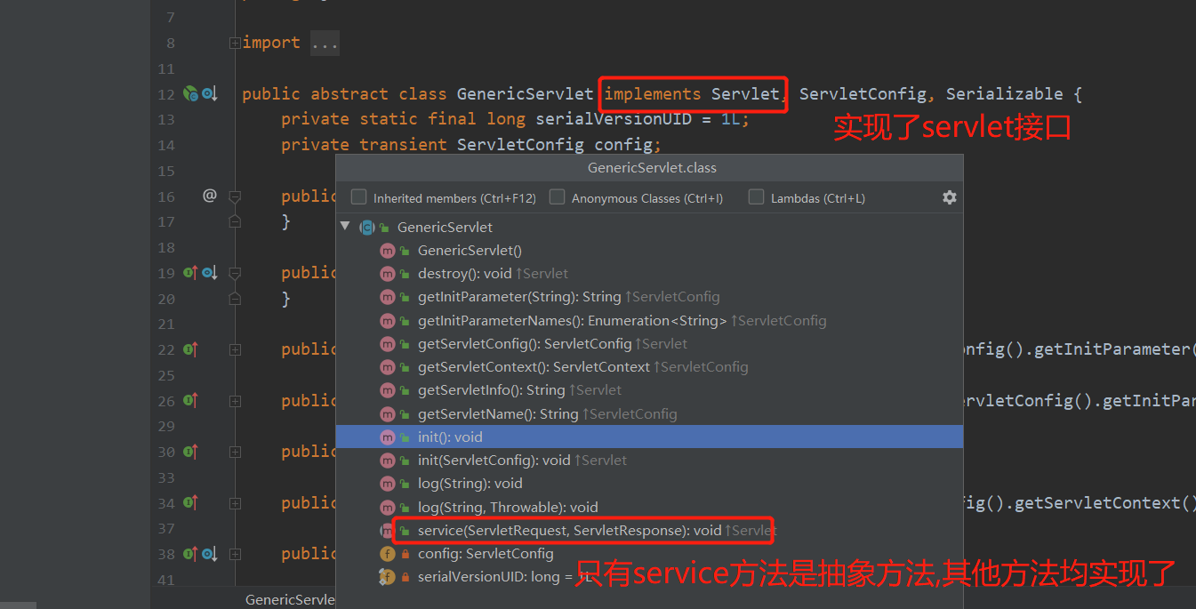
Task: Toggle the Anonymous Classes checkbox
Action: click(x=557, y=197)
